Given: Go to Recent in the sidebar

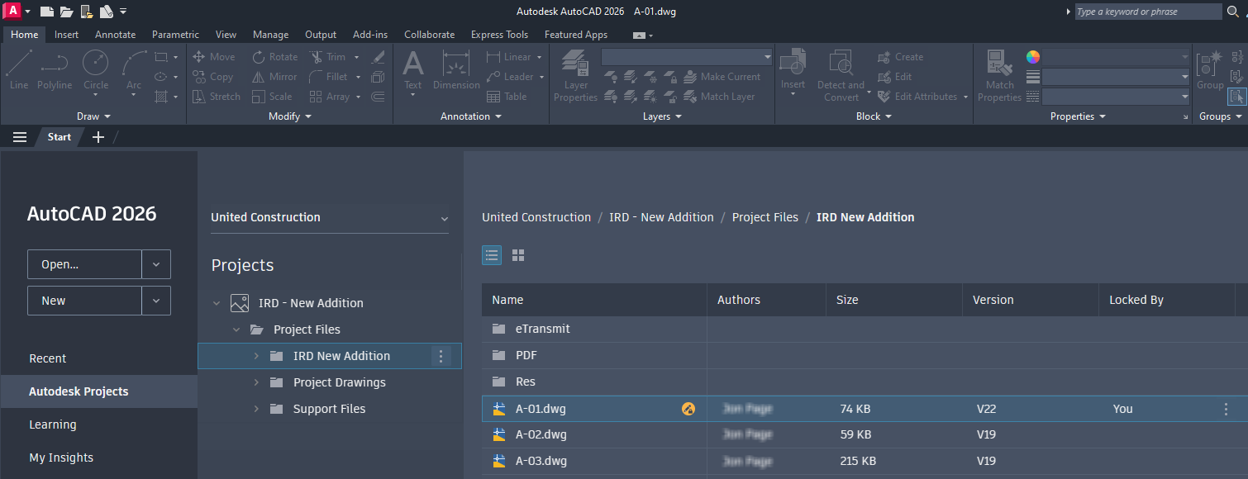Looking at the screenshot, I should (48, 358).
